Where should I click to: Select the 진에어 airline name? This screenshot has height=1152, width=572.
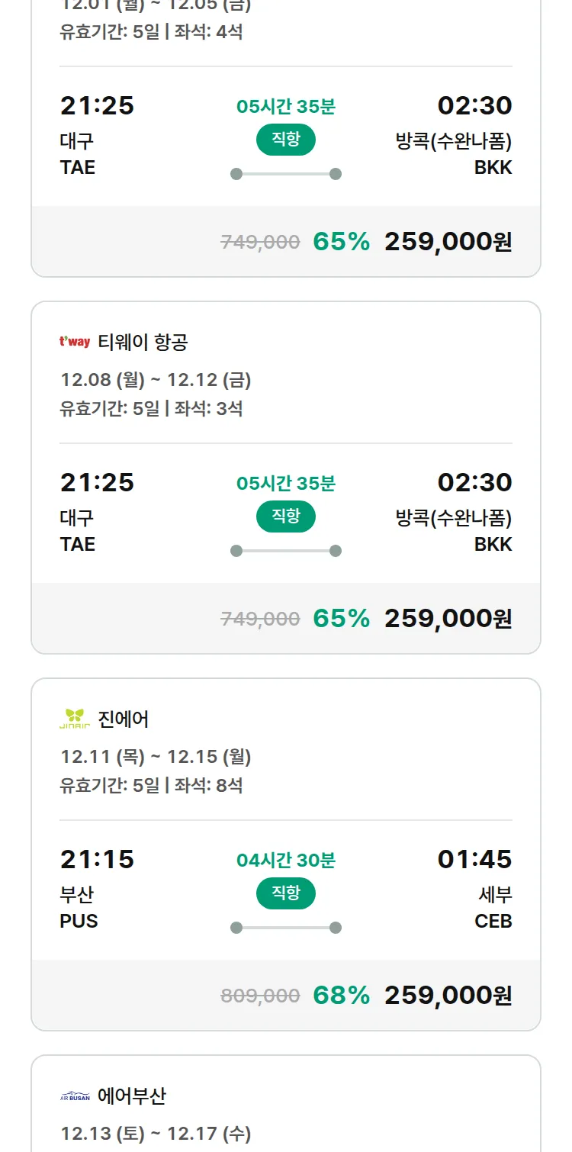(124, 719)
